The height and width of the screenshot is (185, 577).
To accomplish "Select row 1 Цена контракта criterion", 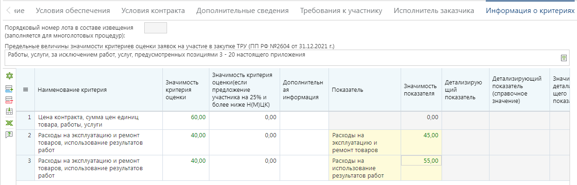I will click(99, 121).
